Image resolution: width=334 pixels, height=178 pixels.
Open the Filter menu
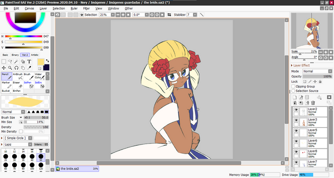[x=86, y=8]
